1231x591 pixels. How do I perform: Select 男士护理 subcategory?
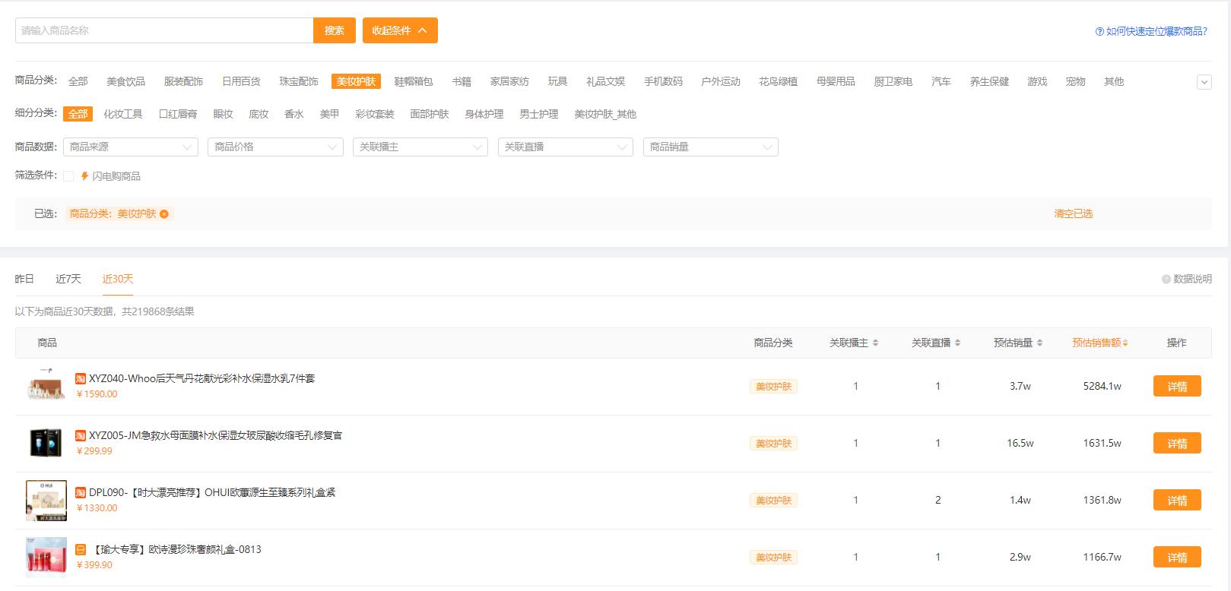pyautogui.click(x=539, y=114)
